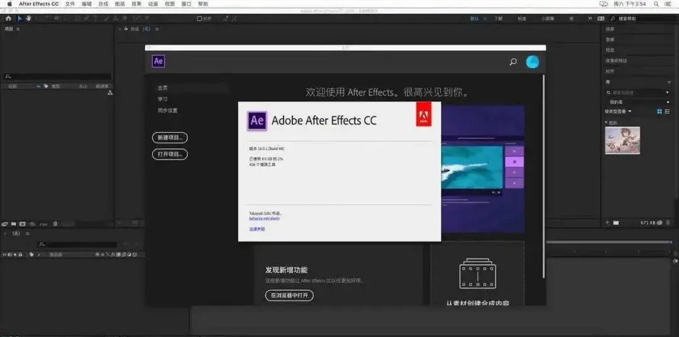Click the screen mirroring icon in menu bar
The height and width of the screenshot is (337, 679).
tap(604, 4)
